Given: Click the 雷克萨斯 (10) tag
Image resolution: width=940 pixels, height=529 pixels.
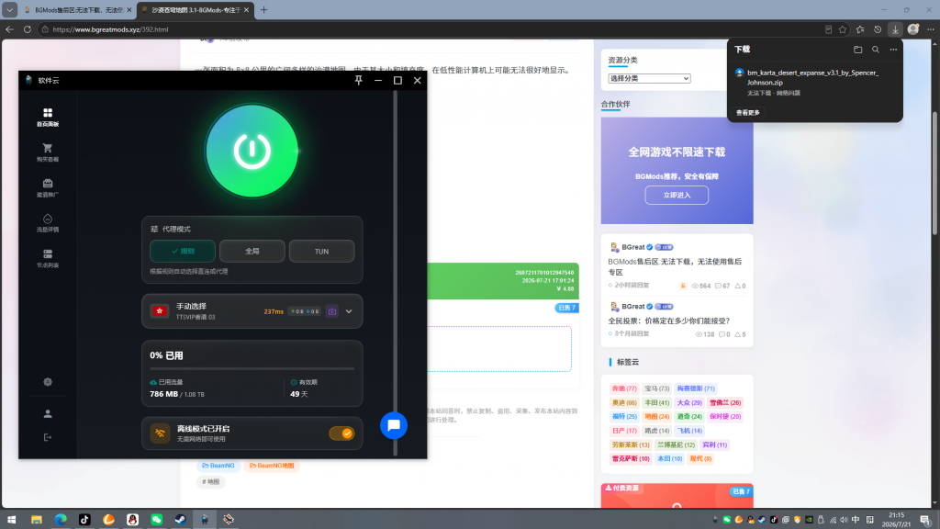Looking at the screenshot, I should pos(630,459).
